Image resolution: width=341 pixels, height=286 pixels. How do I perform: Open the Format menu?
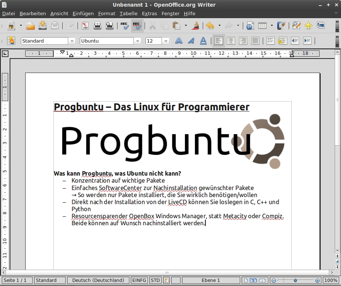pyautogui.click(x=107, y=13)
